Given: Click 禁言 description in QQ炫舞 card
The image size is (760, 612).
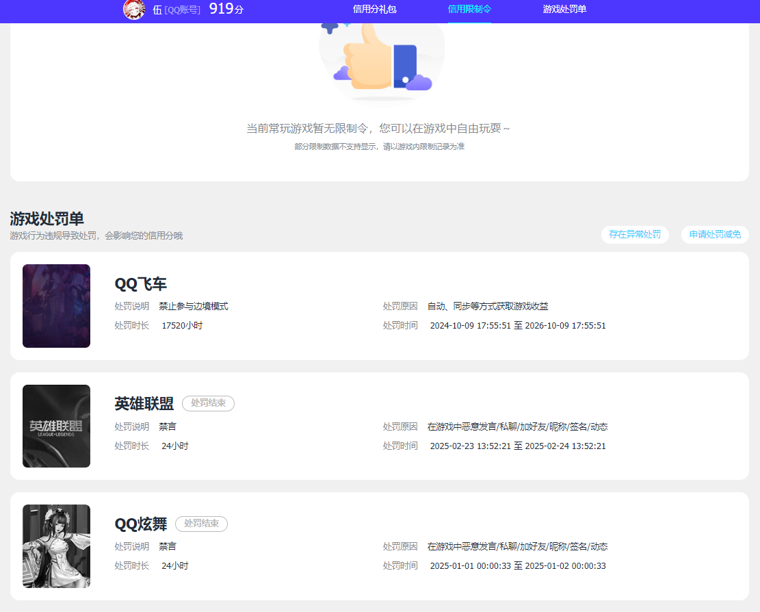Looking at the screenshot, I should 167,546.
